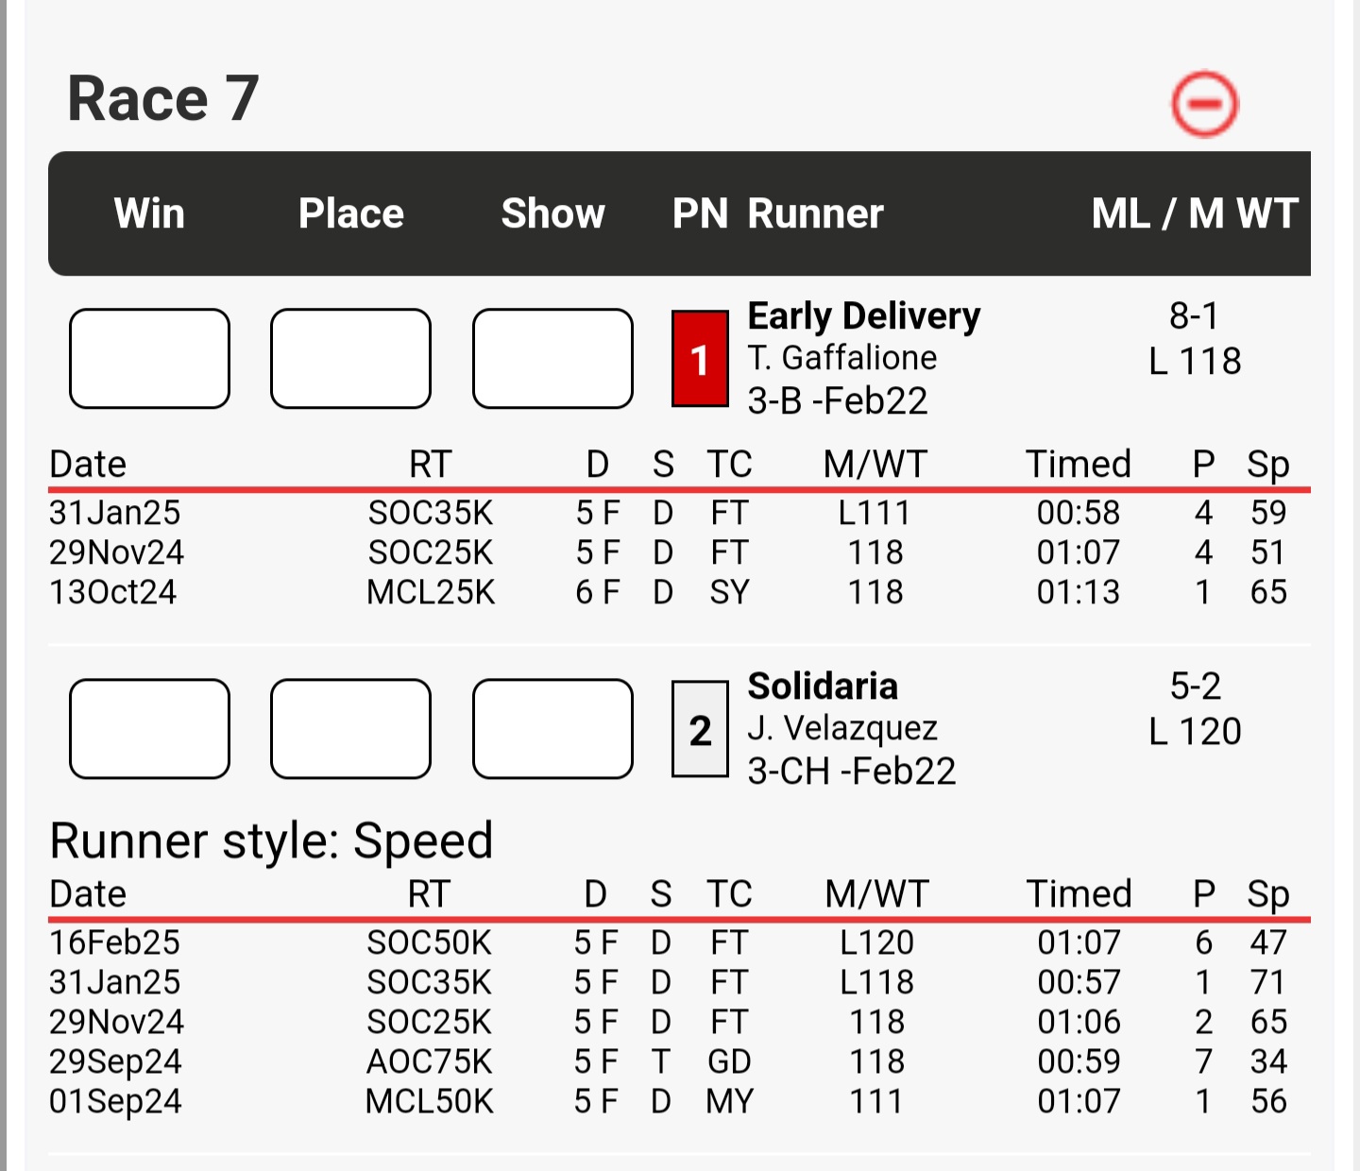
Task: Click the red number 1 saddle cloth badge
Action: (x=700, y=359)
